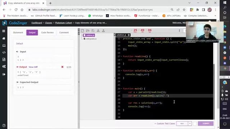The width and height of the screenshot is (230, 129).
Task: Click the taskbar volume icon
Action: pyautogui.click(x=226, y=99)
